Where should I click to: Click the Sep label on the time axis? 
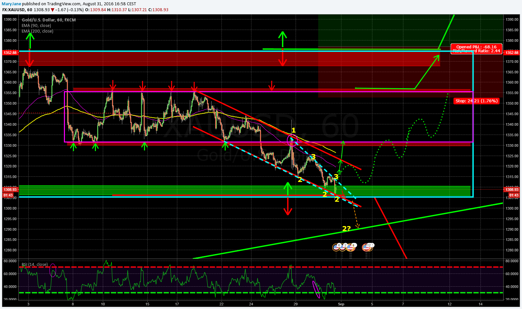tap(341, 304)
